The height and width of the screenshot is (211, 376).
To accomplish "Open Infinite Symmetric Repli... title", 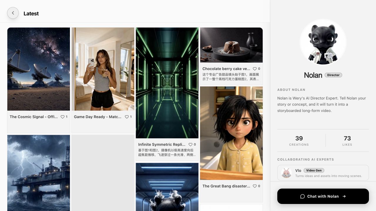I will pyautogui.click(x=162, y=144).
